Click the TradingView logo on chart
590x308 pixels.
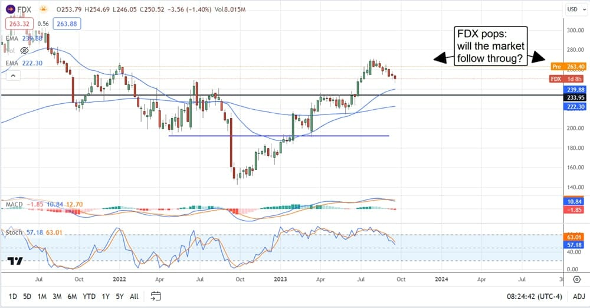point(15,261)
